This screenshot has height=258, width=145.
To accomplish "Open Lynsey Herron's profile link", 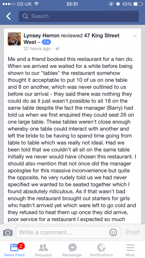I will 41,35.
